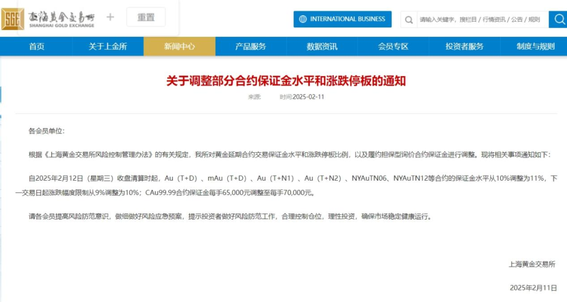The height and width of the screenshot is (302, 567).
Task: Open the 会员专区 menu
Action: pyautogui.click(x=393, y=46)
